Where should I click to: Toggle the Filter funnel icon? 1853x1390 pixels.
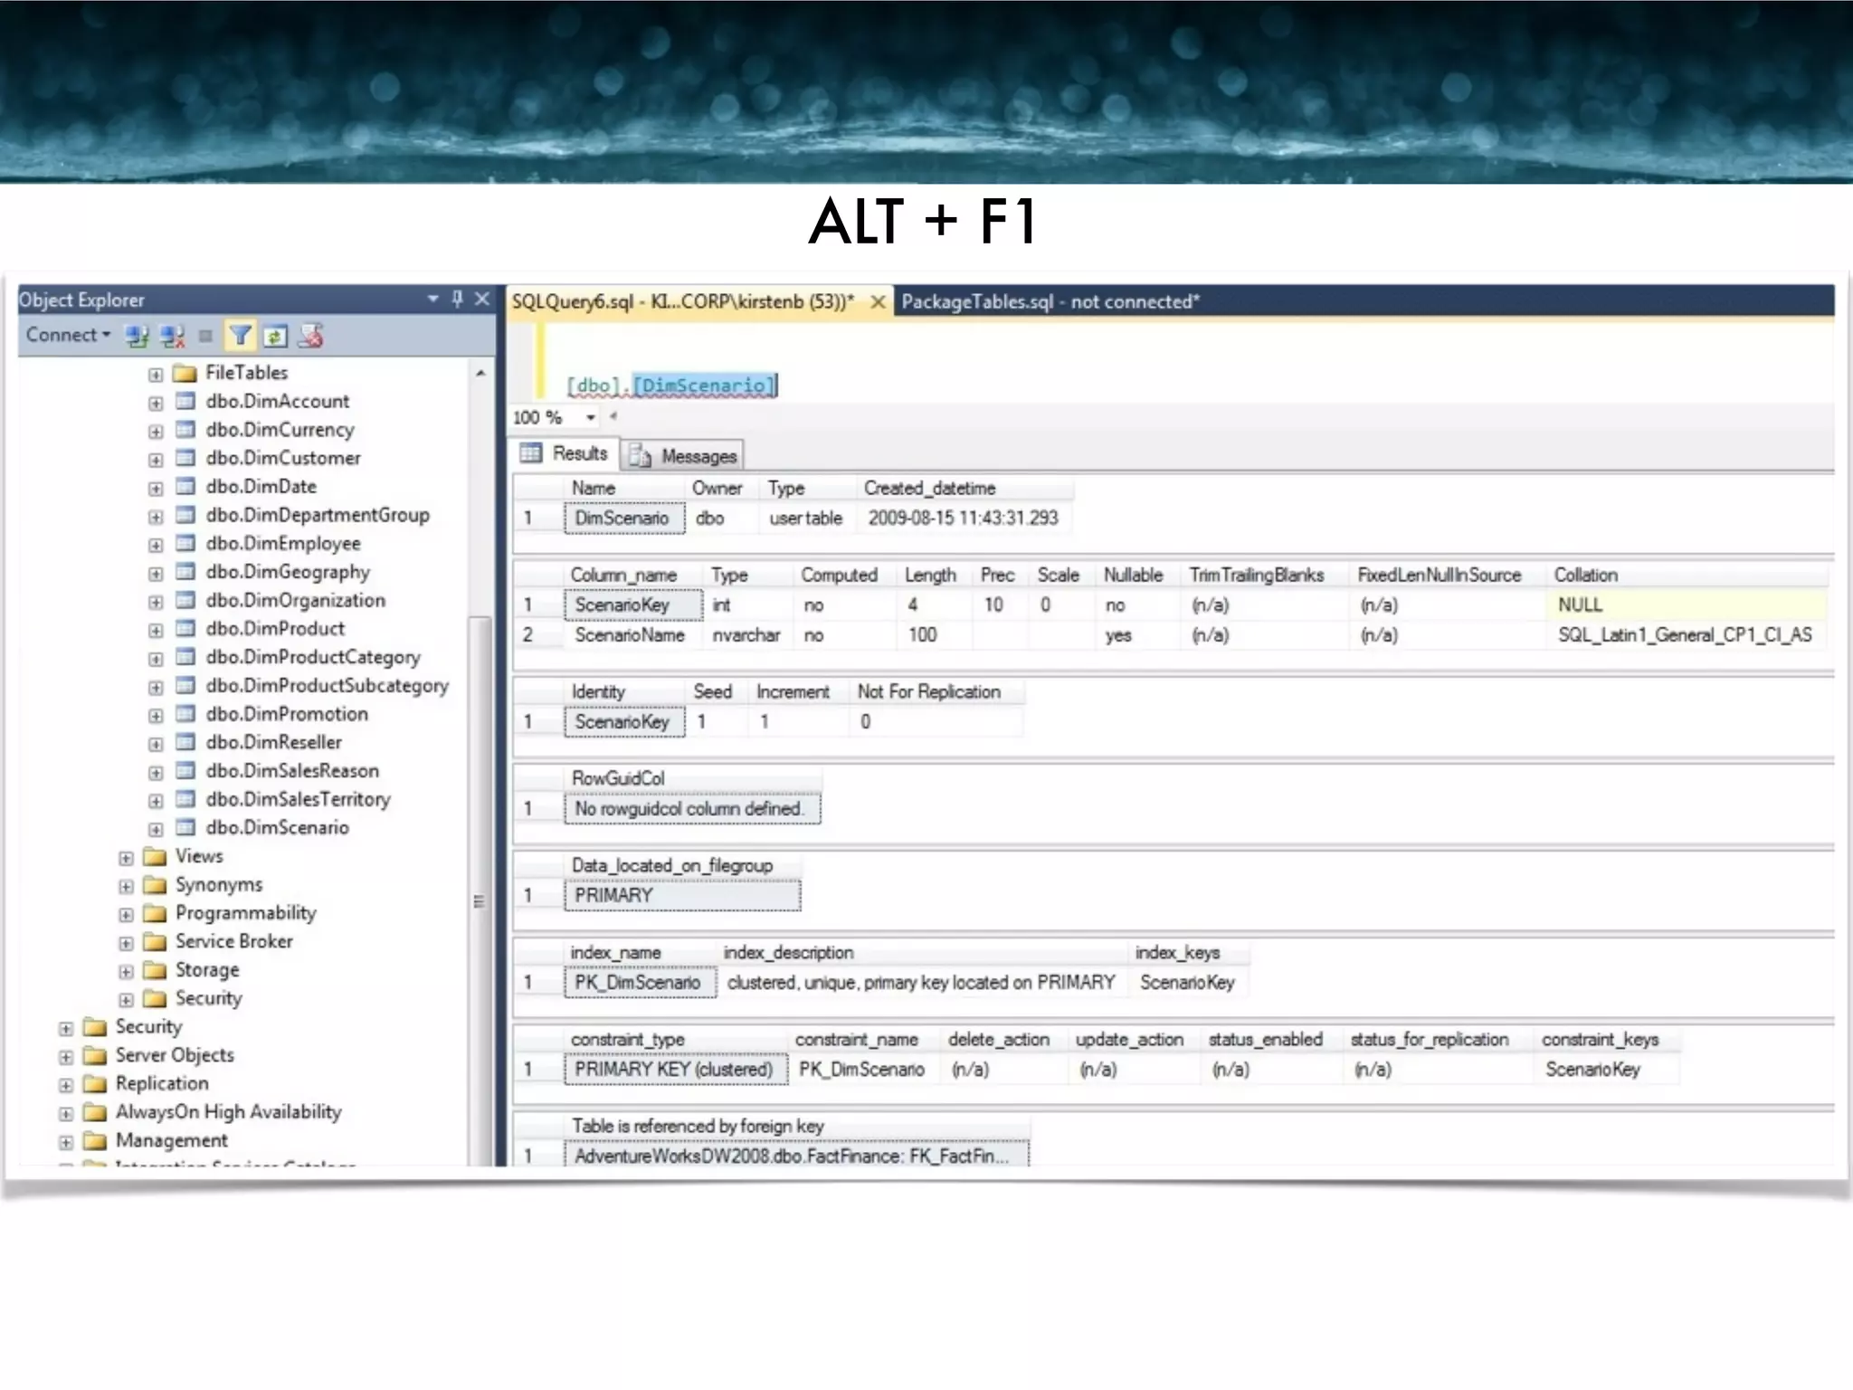pyautogui.click(x=240, y=337)
